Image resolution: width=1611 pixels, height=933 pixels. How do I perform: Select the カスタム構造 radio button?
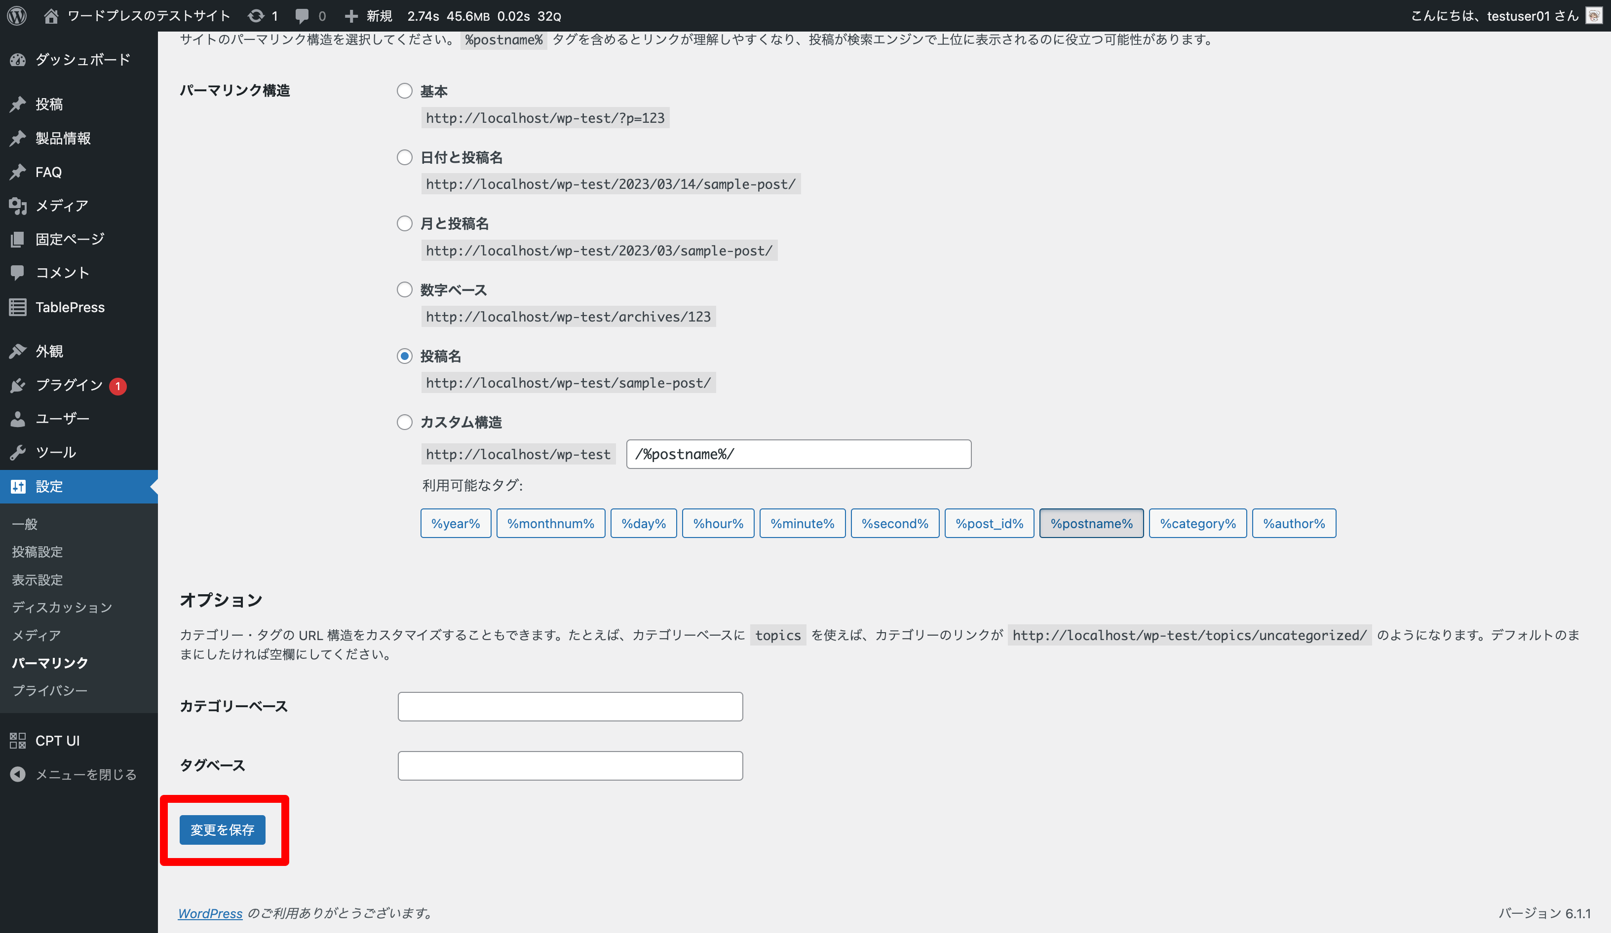[x=405, y=422]
